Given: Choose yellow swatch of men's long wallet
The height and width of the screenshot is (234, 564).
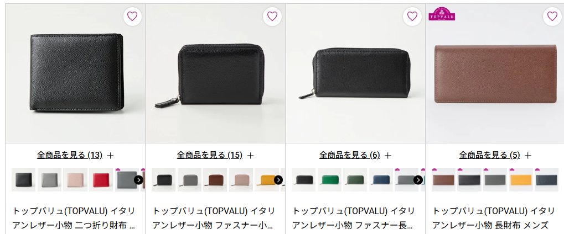Looking at the screenshot, I should point(521,179).
